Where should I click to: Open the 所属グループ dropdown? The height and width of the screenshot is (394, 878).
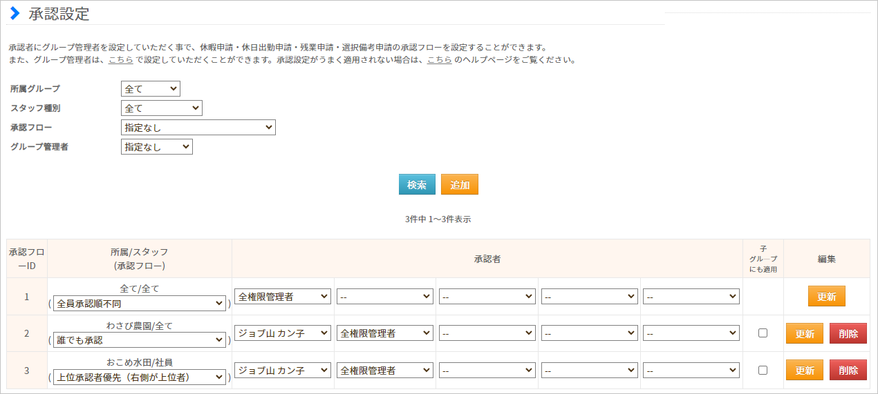[150, 89]
